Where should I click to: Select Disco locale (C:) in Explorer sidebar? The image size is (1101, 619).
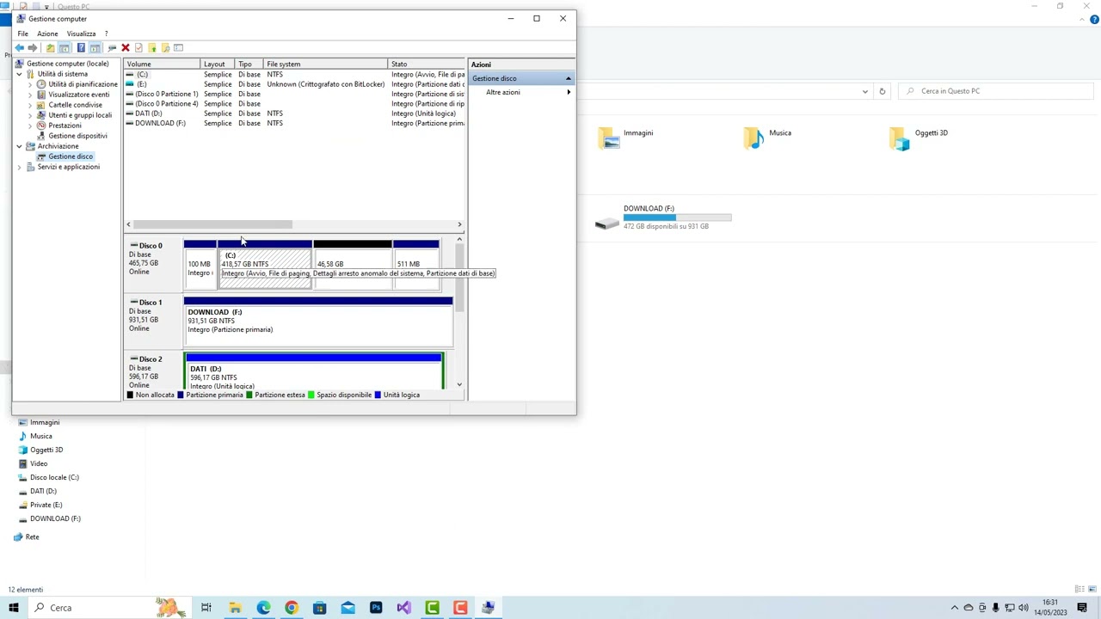[x=54, y=477]
